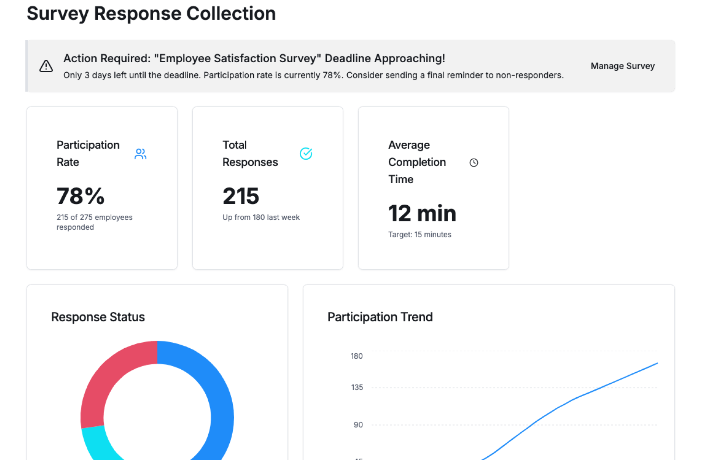Click the warning triangle alert icon

tap(46, 66)
